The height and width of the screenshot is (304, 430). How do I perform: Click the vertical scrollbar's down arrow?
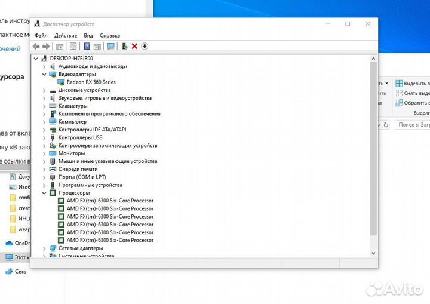pos(374,253)
